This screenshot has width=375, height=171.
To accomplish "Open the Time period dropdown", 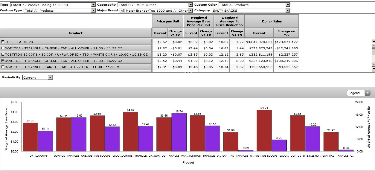I will [93, 5].
